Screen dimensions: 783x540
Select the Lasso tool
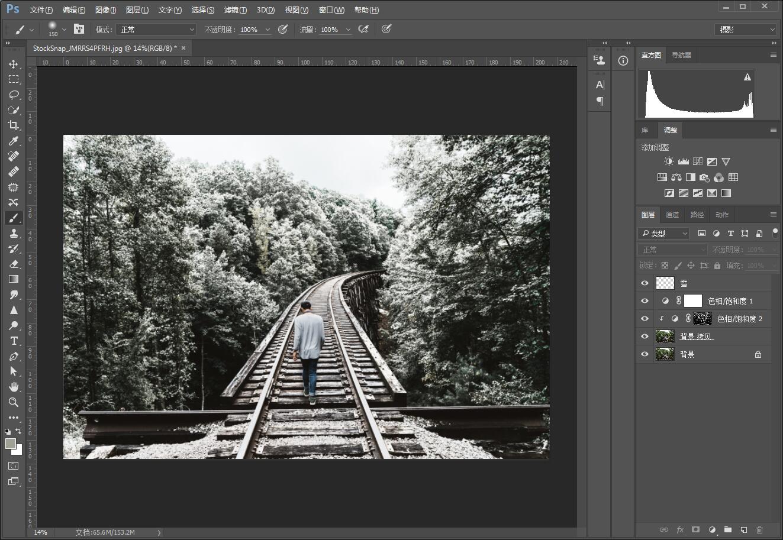13,95
